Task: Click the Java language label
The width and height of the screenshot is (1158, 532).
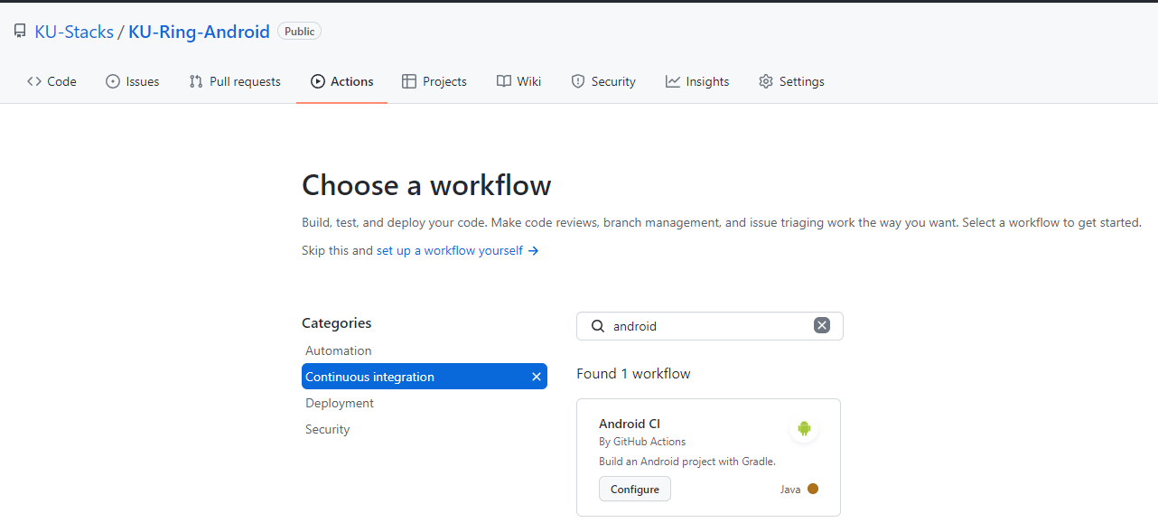Action: 790,490
